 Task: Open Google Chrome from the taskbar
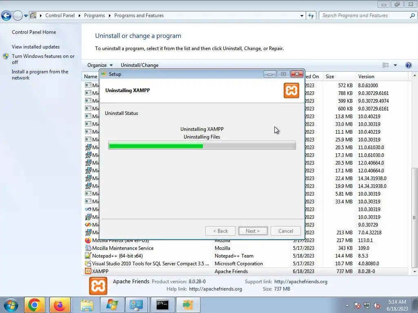pyautogui.click(x=34, y=305)
